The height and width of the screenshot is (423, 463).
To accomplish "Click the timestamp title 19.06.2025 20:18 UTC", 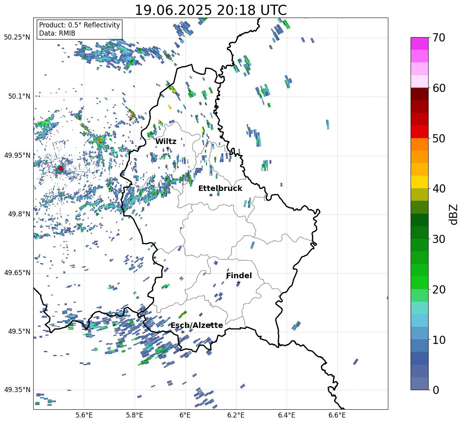I will 211,10.
